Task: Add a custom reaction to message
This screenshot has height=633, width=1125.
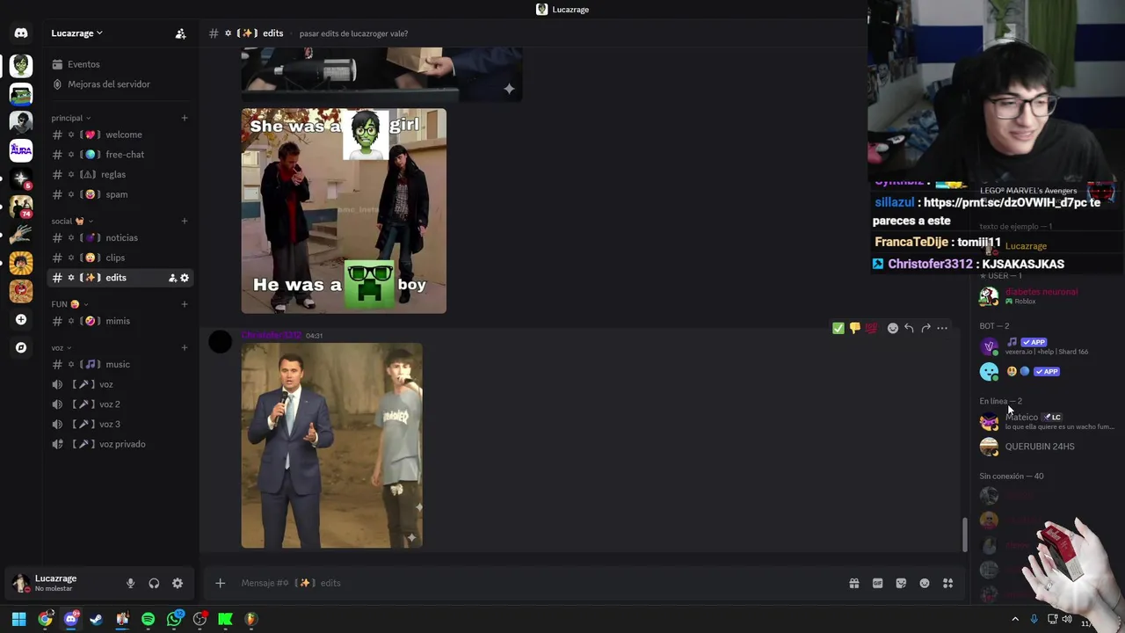Action: pyautogui.click(x=893, y=328)
